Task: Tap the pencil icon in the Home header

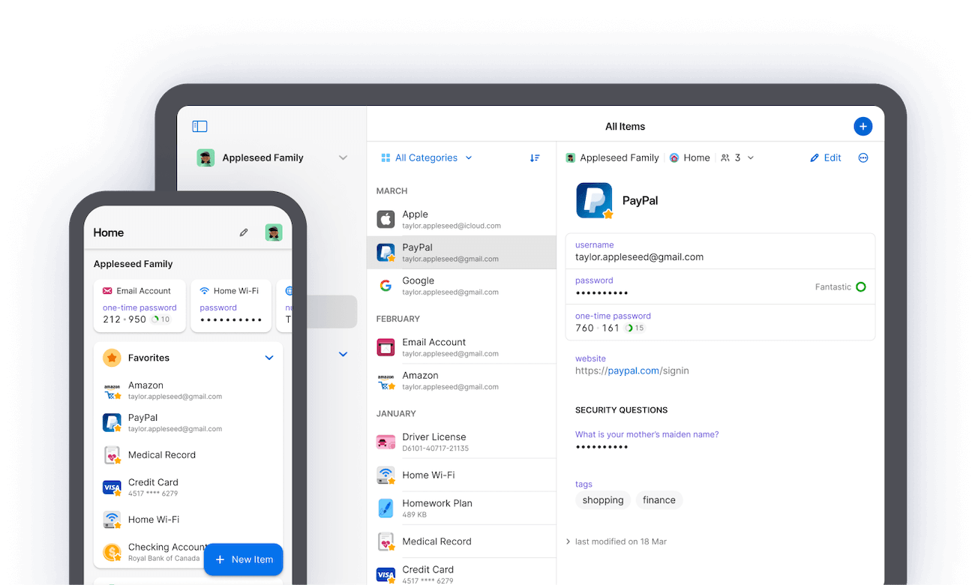Action: coord(244,232)
